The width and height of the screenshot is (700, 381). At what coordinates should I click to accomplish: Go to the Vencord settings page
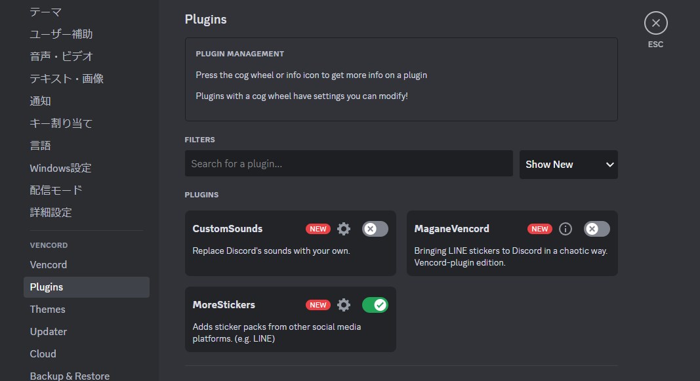click(49, 265)
